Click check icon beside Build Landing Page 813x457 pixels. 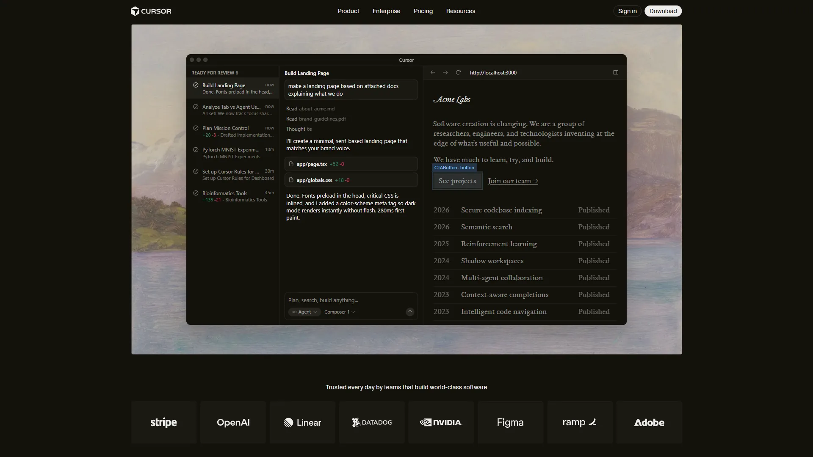(x=196, y=85)
